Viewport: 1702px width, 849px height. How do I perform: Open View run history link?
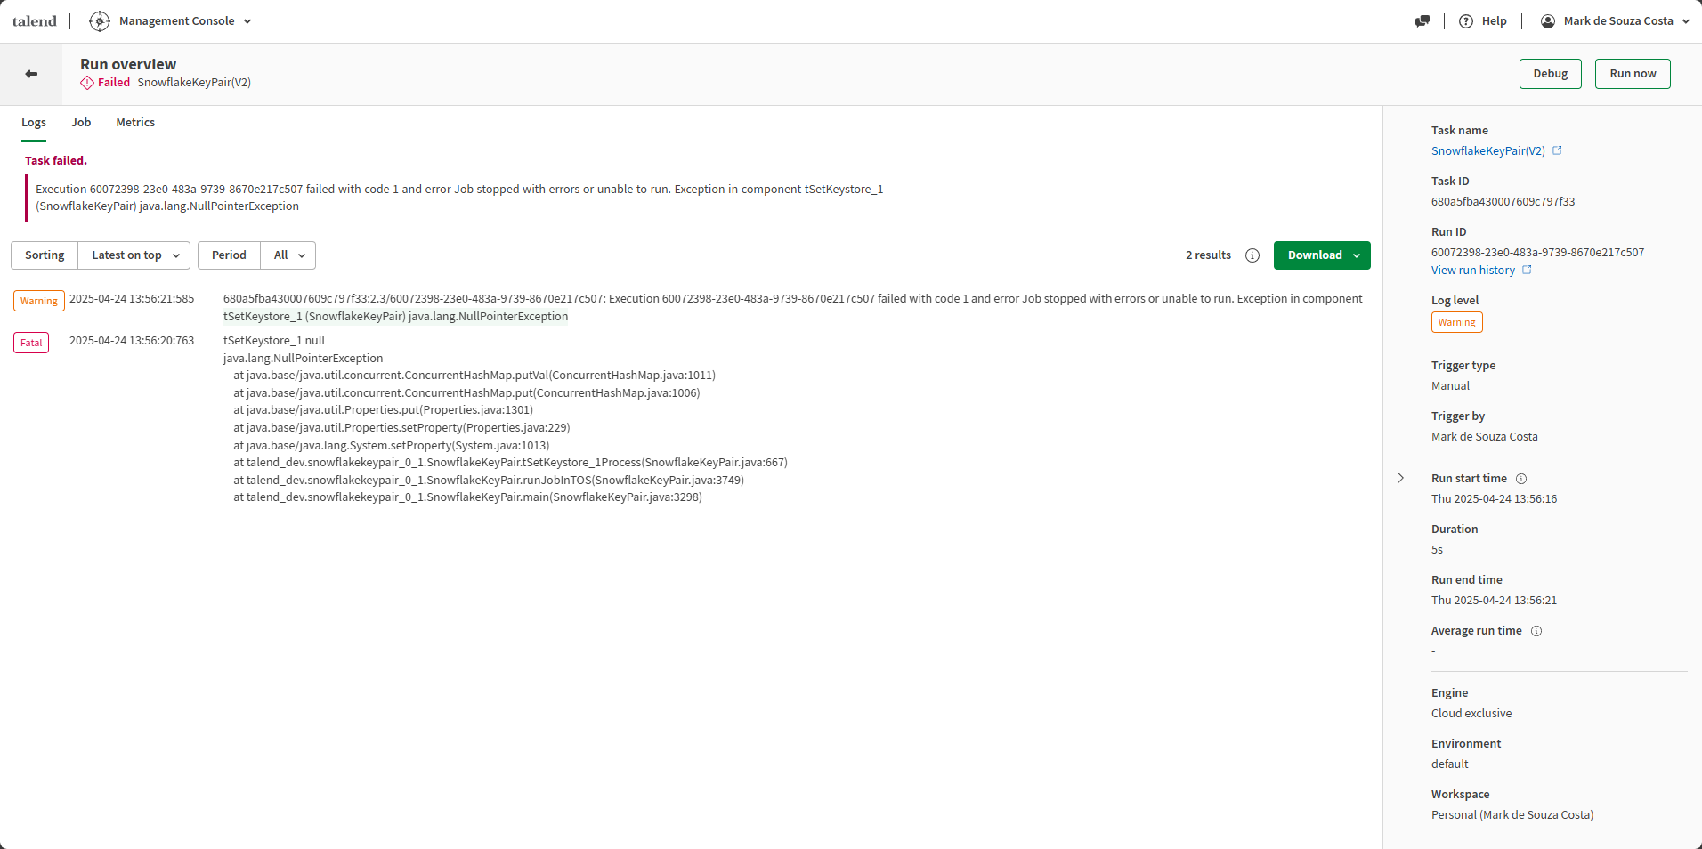coord(1472,270)
